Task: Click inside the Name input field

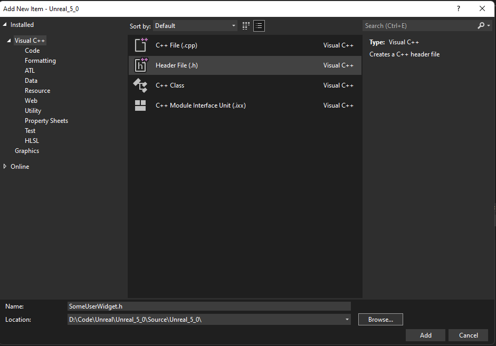Action: pyautogui.click(x=209, y=306)
